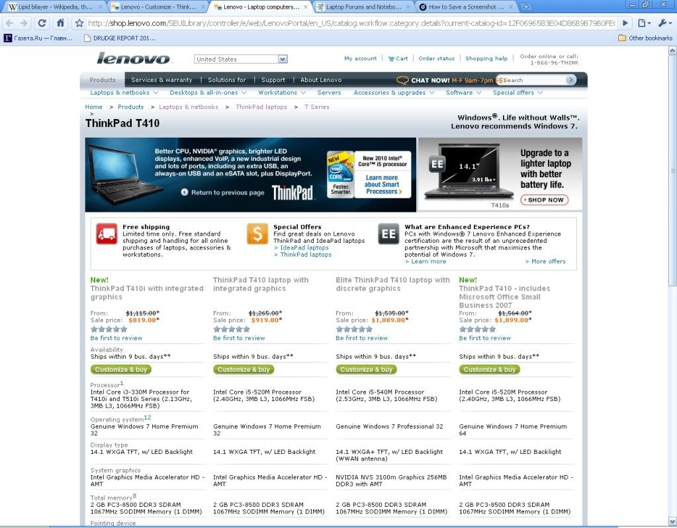Click the browser address bar
Screen dimensions: 677x528
tap(351, 23)
